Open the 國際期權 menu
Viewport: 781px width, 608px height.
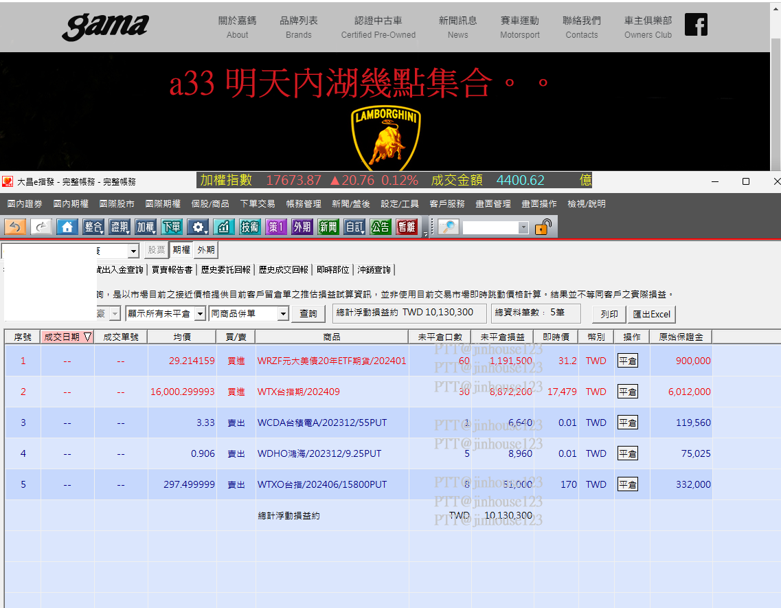coord(163,204)
